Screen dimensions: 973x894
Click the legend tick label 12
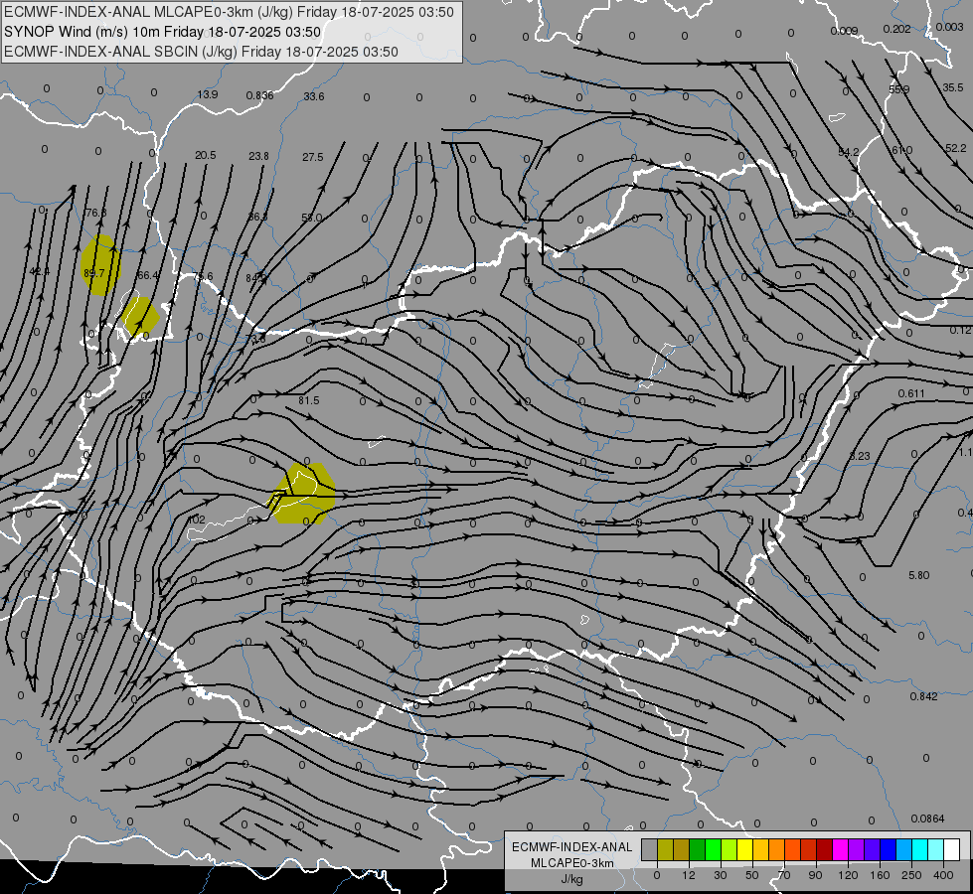click(688, 875)
